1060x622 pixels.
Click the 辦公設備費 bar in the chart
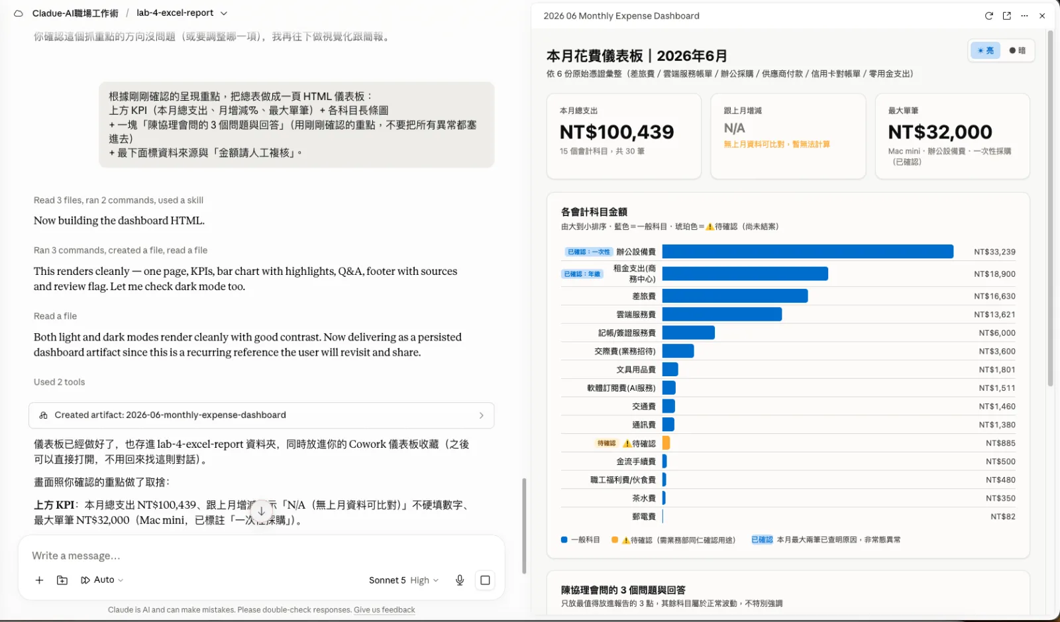(x=808, y=252)
